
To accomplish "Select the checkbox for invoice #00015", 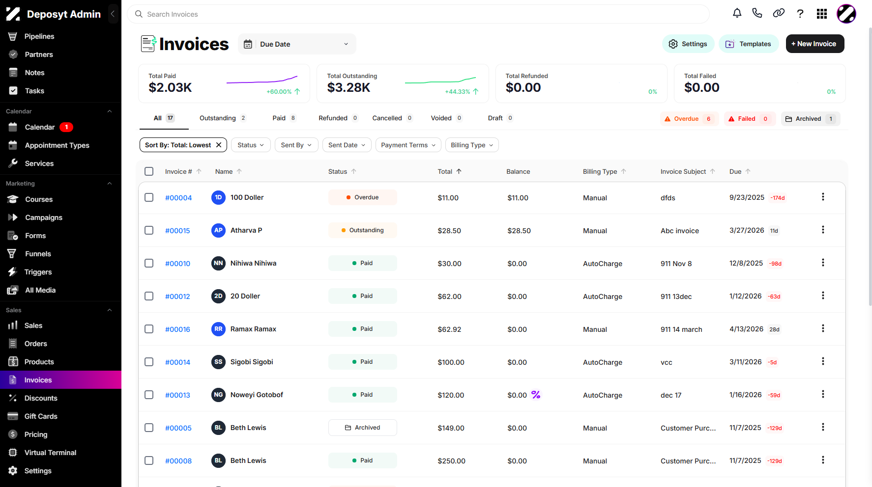I will click(149, 230).
